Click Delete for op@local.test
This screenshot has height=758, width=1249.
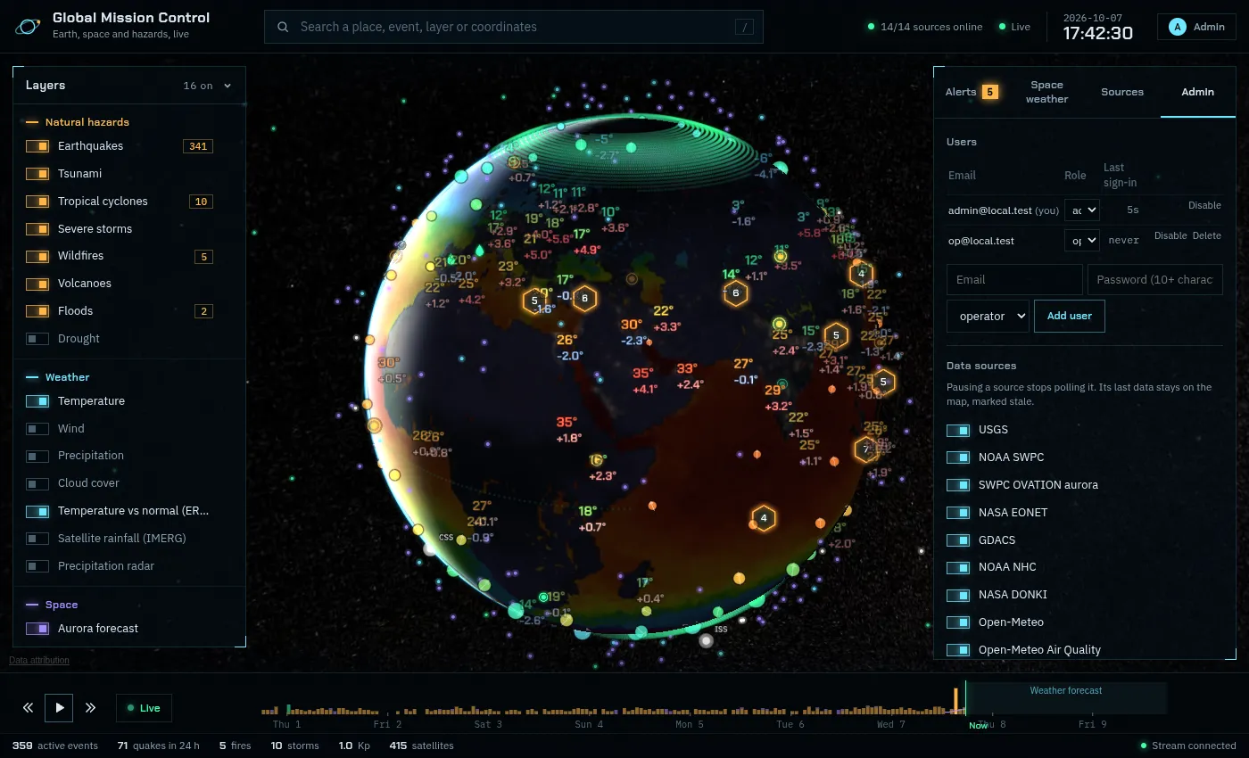pos(1207,236)
